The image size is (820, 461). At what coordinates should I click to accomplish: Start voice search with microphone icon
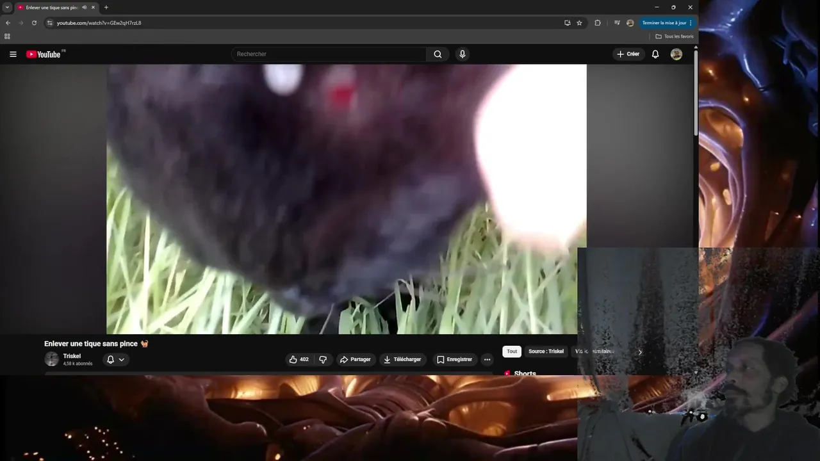pos(463,54)
